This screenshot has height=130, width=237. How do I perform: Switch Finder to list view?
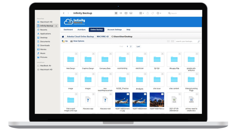tap(121, 13)
